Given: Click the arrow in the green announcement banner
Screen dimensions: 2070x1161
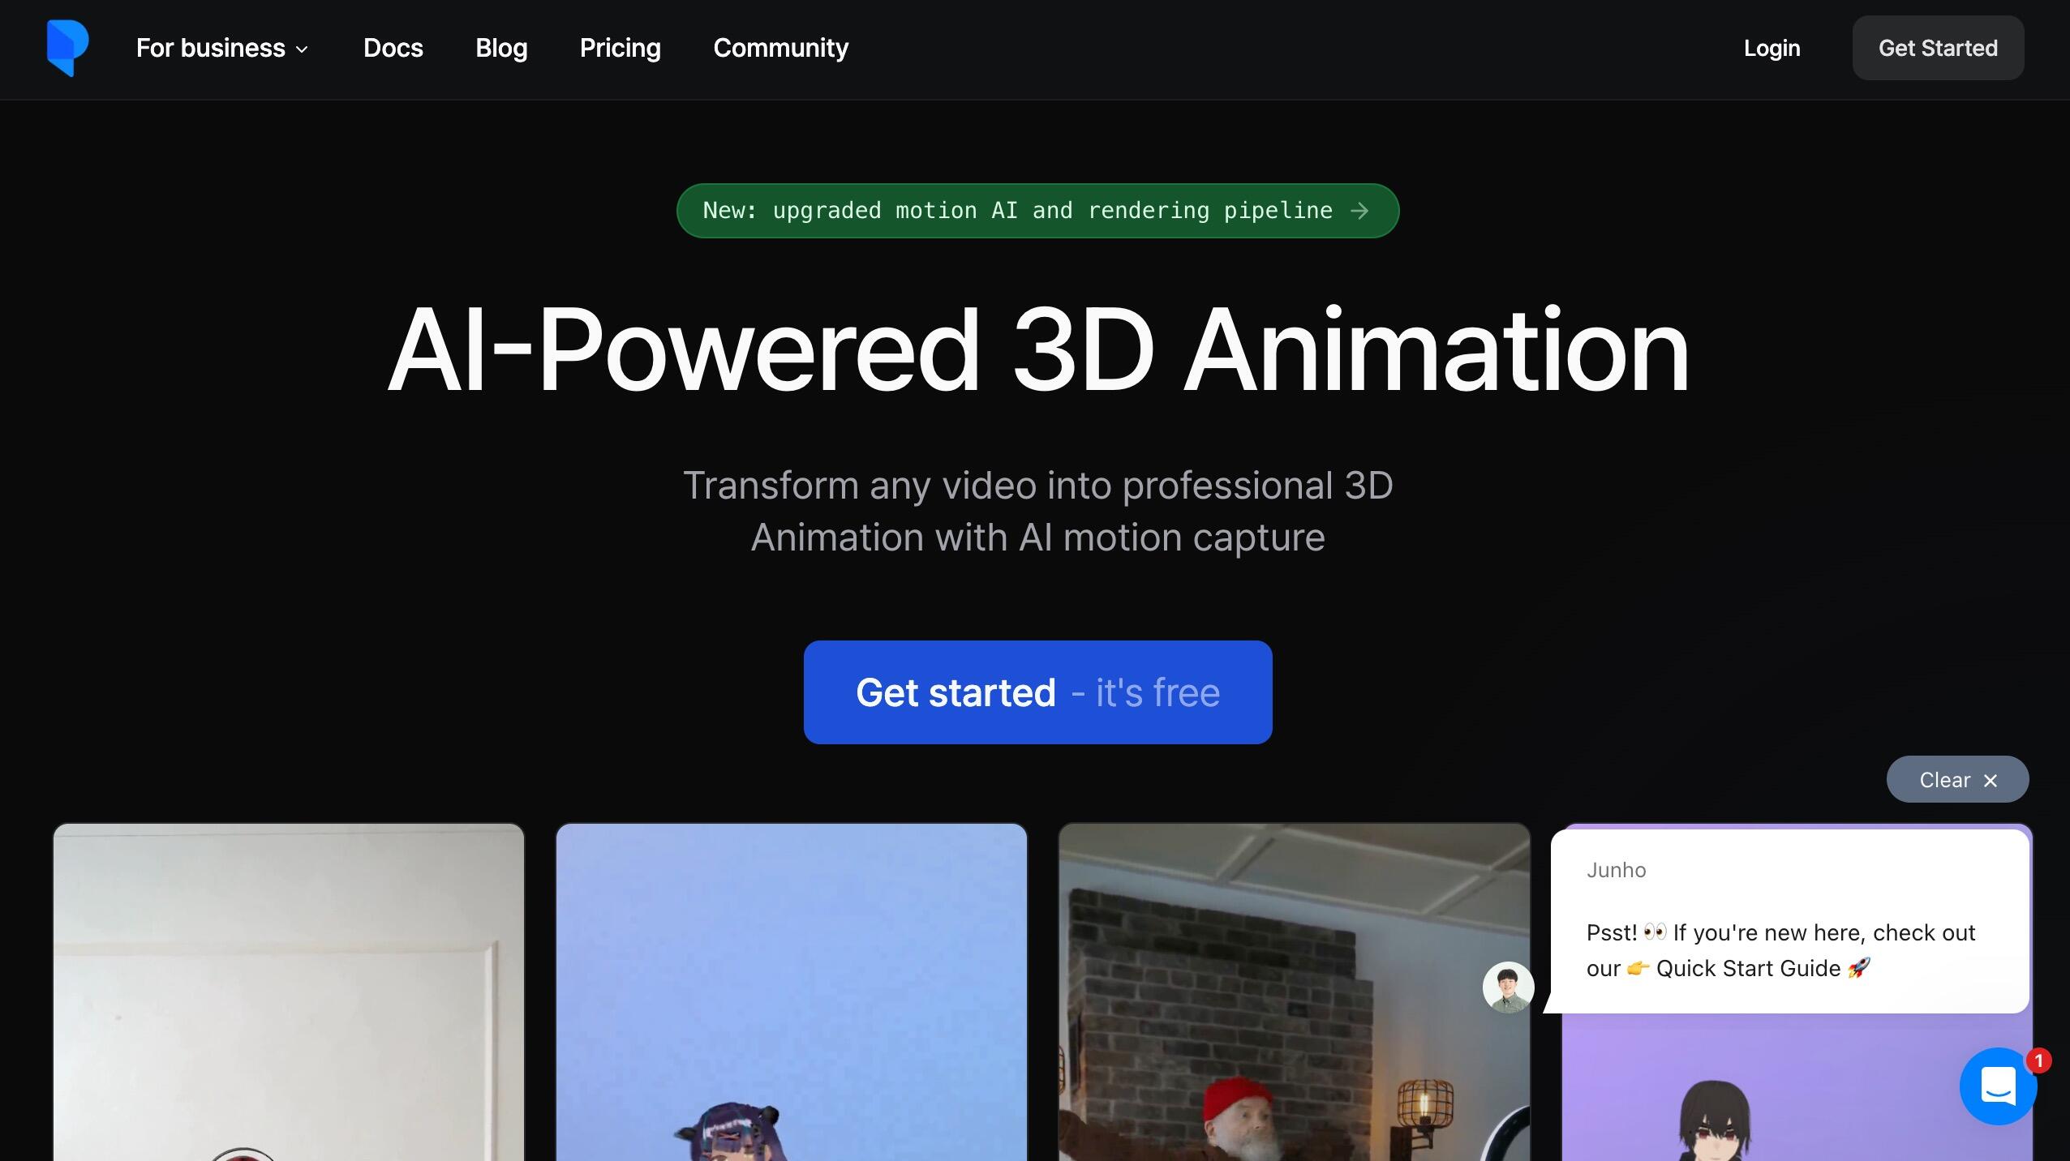Looking at the screenshot, I should (1360, 211).
